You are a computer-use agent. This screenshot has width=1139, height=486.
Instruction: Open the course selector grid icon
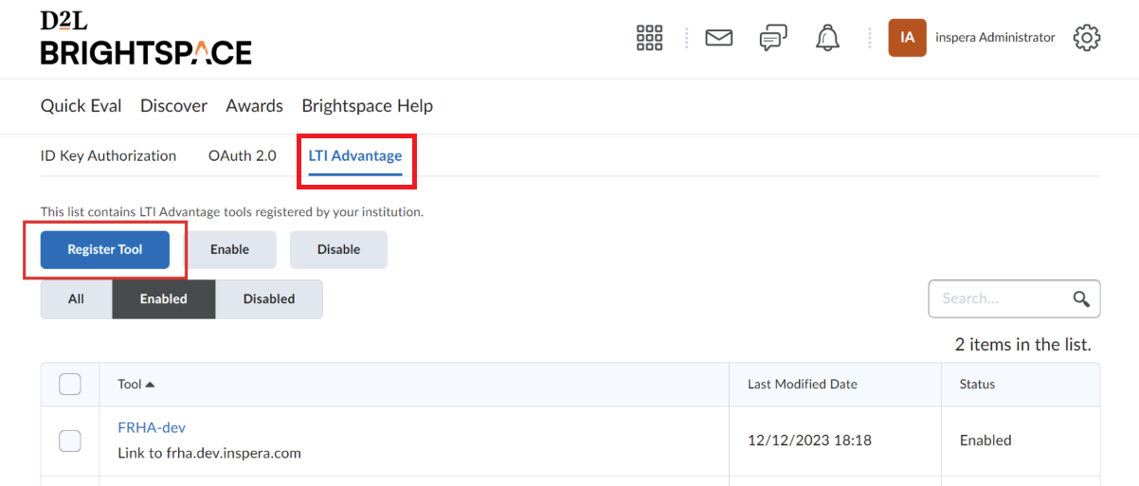click(x=649, y=38)
